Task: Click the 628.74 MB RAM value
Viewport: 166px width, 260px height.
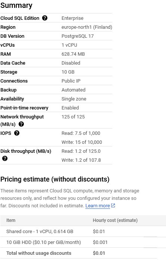Action: click(x=73, y=54)
